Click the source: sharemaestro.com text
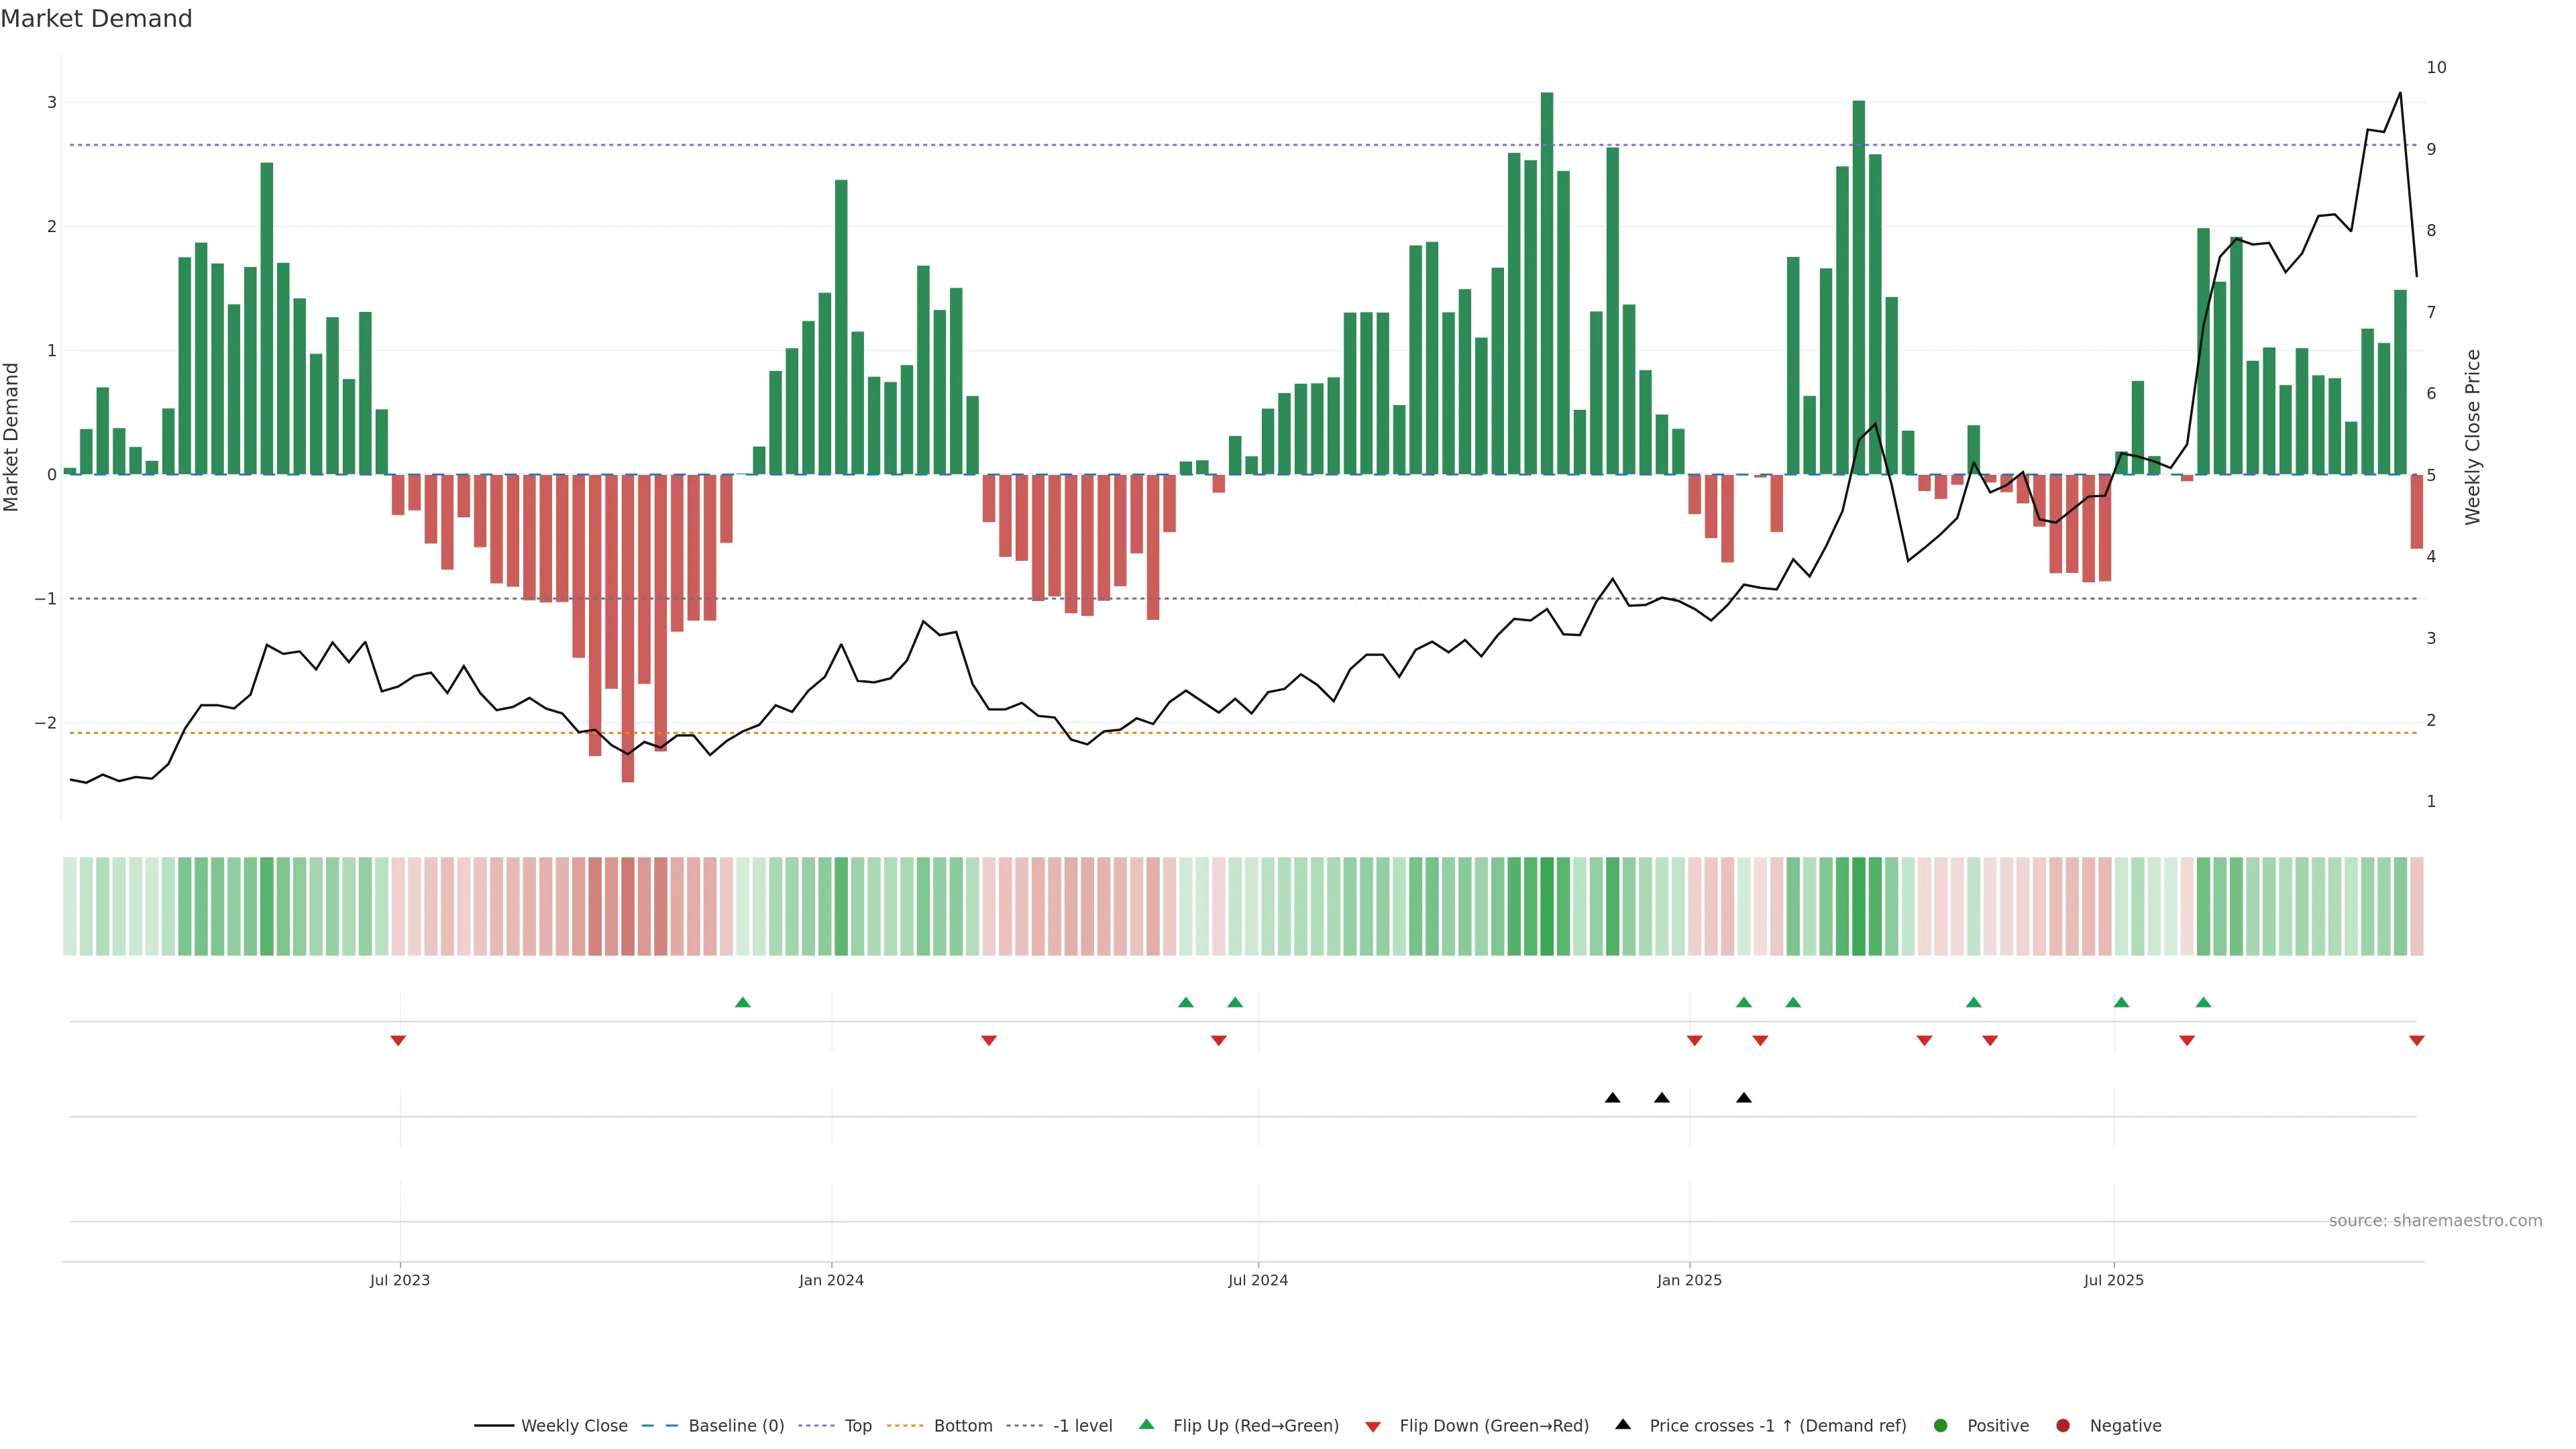Screen dimensions: 2576x1449 tap(2435, 1220)
